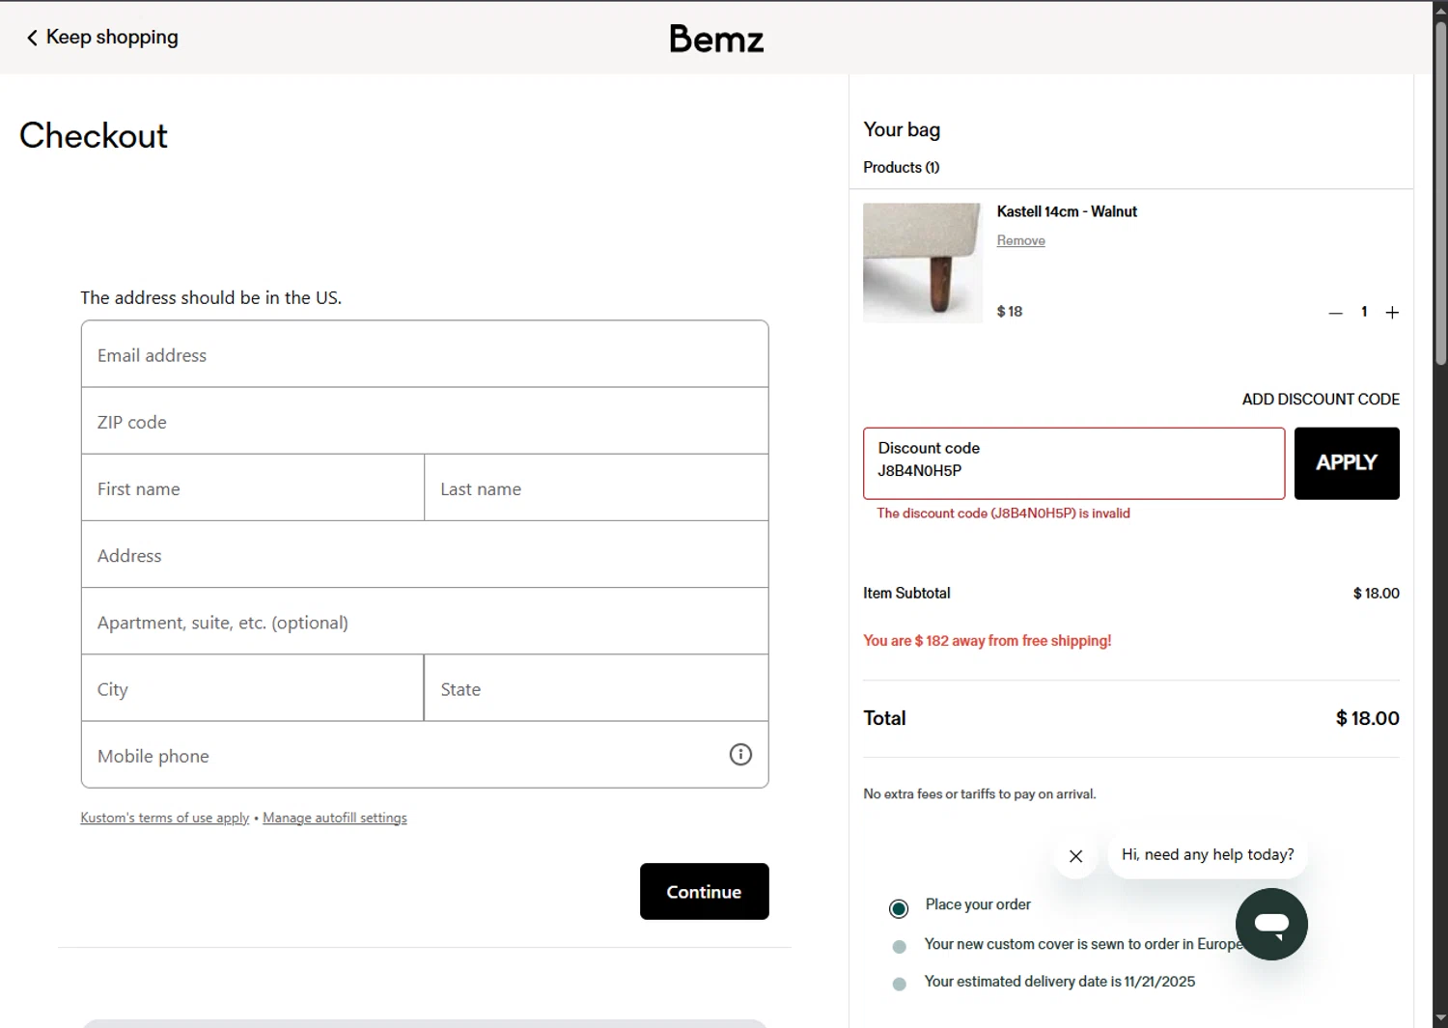1448x1028 pixels.
Task: Focus the Last name field
Action: pyautogui.click(x=597, y=488)
